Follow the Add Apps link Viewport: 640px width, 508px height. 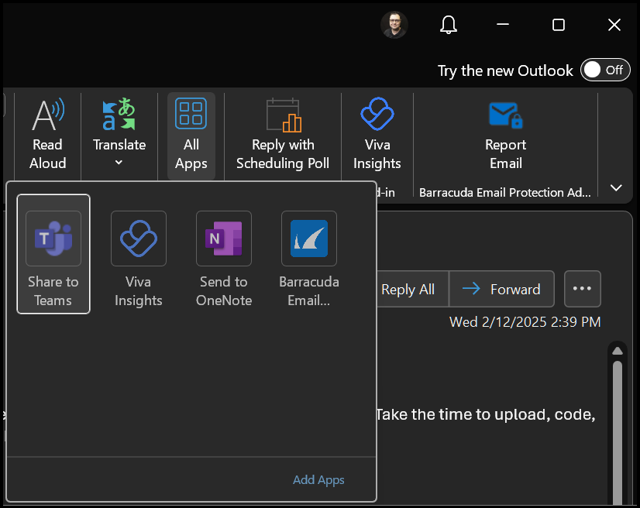tap(318, 480)
